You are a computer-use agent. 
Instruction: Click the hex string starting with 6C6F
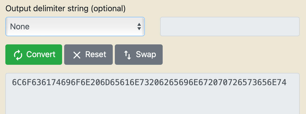pos(149,82)
